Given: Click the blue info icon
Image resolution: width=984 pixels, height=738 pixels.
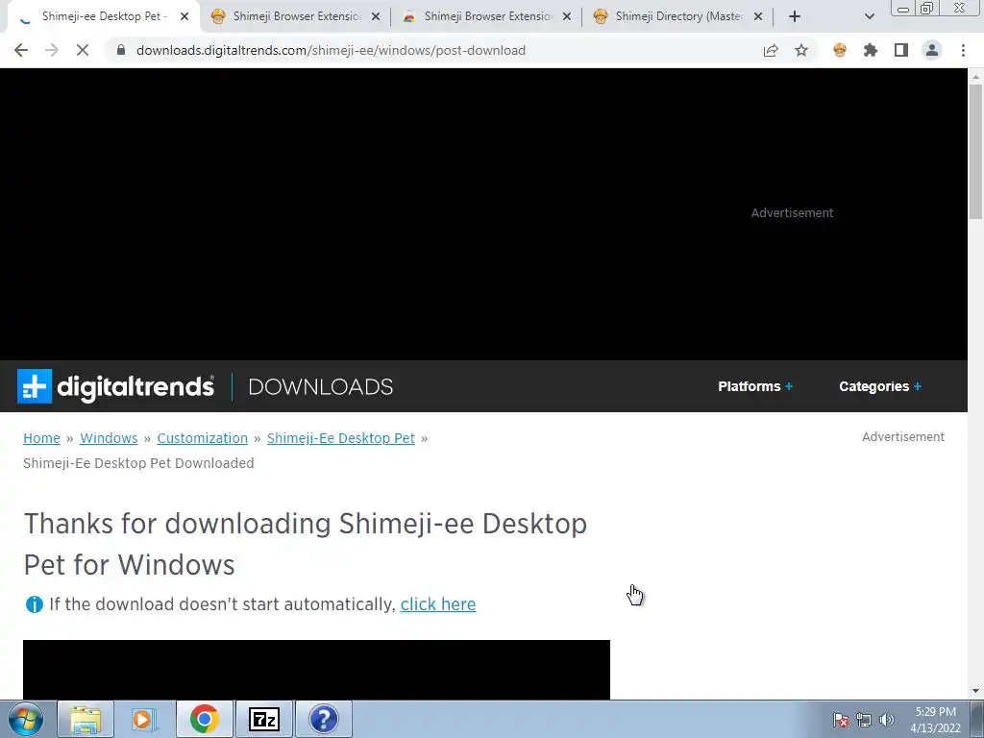Looking at the screenshot, I should click(34, 604).
